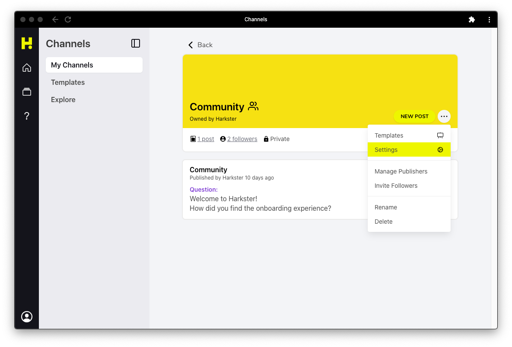Choose Settings from the dropdown menu
Image resolution: width=512 pixels, height=347 pixels.
pyautogui.click(x=409, y=150)
